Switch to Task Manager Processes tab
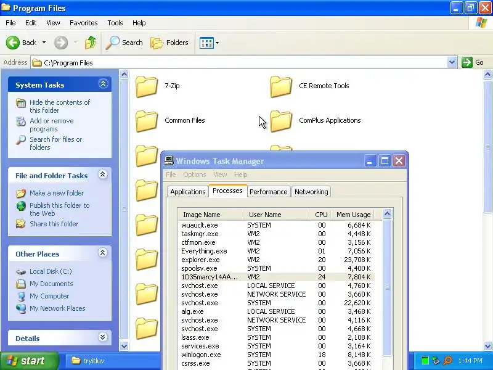This screenshot has width=493, height=370. (x=227, y=191)
